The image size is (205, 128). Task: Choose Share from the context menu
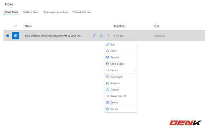(x=121, y=51)
